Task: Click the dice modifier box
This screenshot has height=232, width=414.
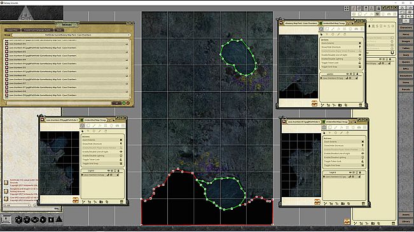Action: point(6,219)
